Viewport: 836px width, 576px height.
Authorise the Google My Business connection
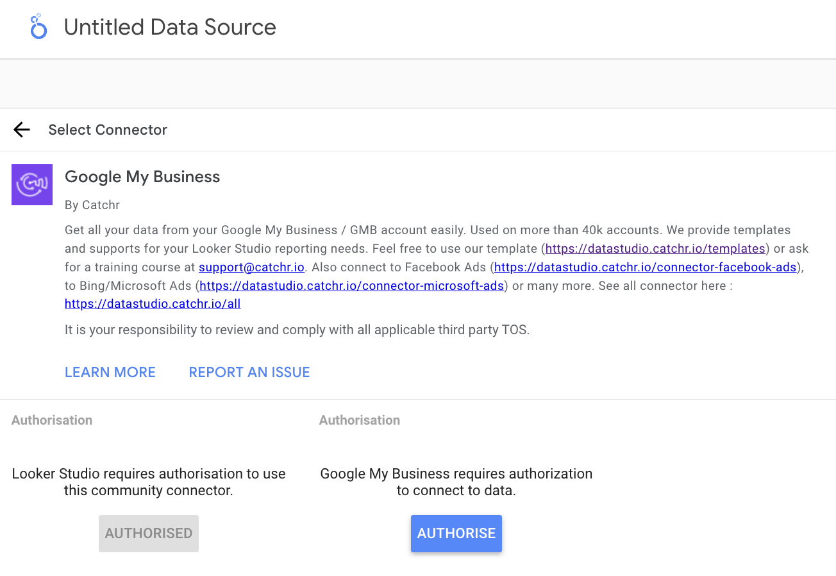click(456, 533)
